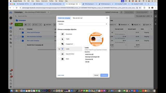Image resolution: width=166 pixels, height=93 pixels.
Task: Open the sidebar help question icon
Action: pyautogui.click(x=11, y=84)
